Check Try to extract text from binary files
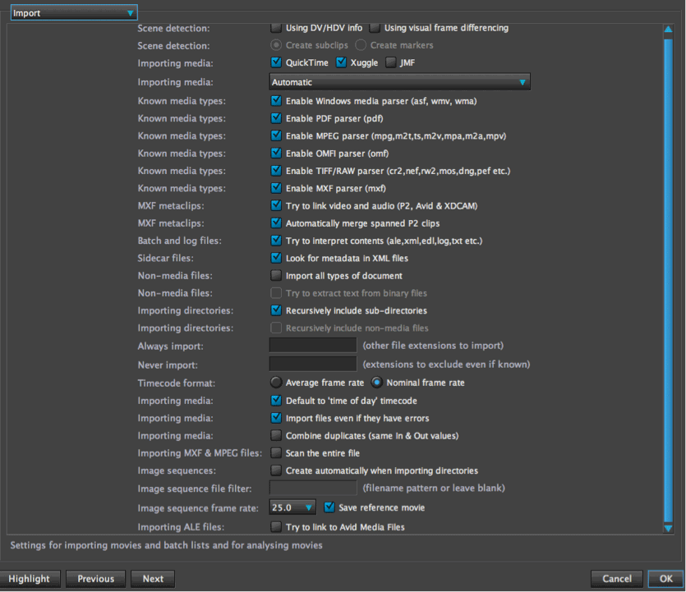Image resolution: width=686 pixels, height=592 pixels. [x=275, y=293]
